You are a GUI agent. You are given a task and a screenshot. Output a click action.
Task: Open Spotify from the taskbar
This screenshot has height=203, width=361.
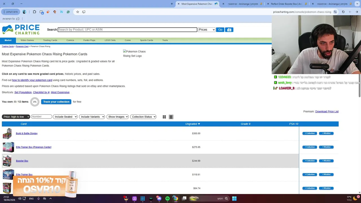(168, 198)
